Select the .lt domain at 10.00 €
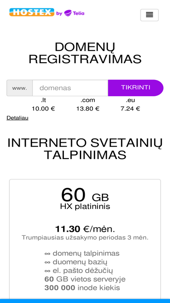The width and height of the screenshot is (170, 303). [x=44, y=104]
